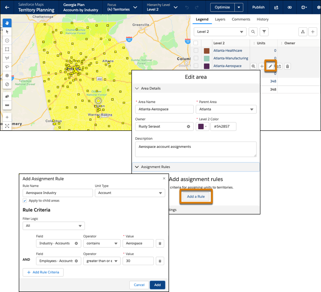
Task: Click the Publish button
Action: coord(258,7)
